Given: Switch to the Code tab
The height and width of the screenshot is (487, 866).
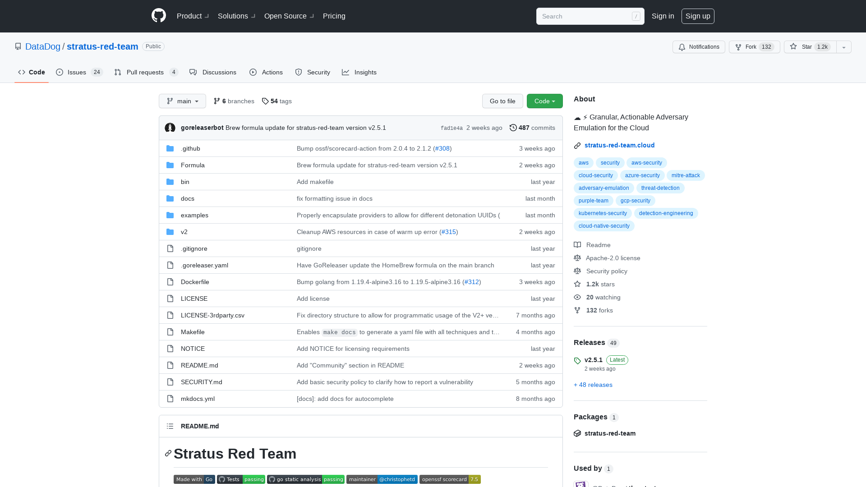Looking at the screenshot, I should tap(32, 72).
